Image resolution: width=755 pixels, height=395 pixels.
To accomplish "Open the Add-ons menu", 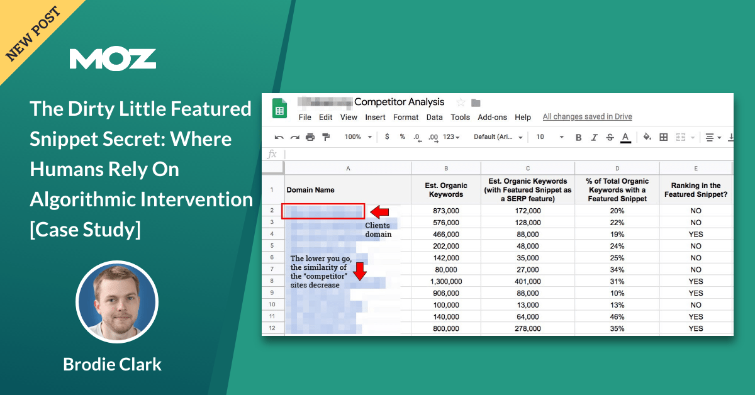I will click(x=493, y=117).
